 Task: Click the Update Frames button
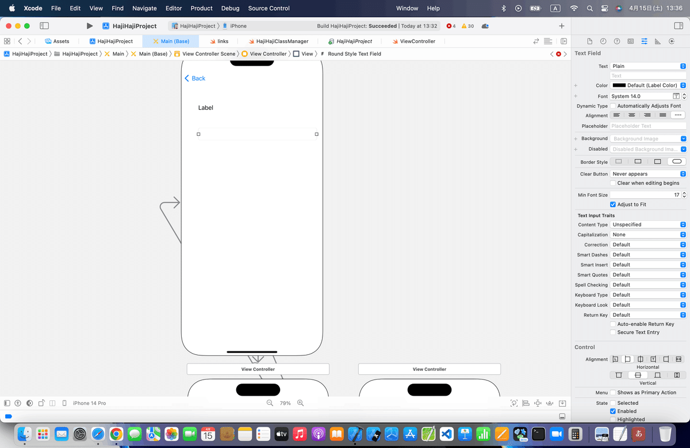coord(513,403)
